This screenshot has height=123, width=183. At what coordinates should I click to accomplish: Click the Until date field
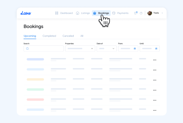coord(150,49)
